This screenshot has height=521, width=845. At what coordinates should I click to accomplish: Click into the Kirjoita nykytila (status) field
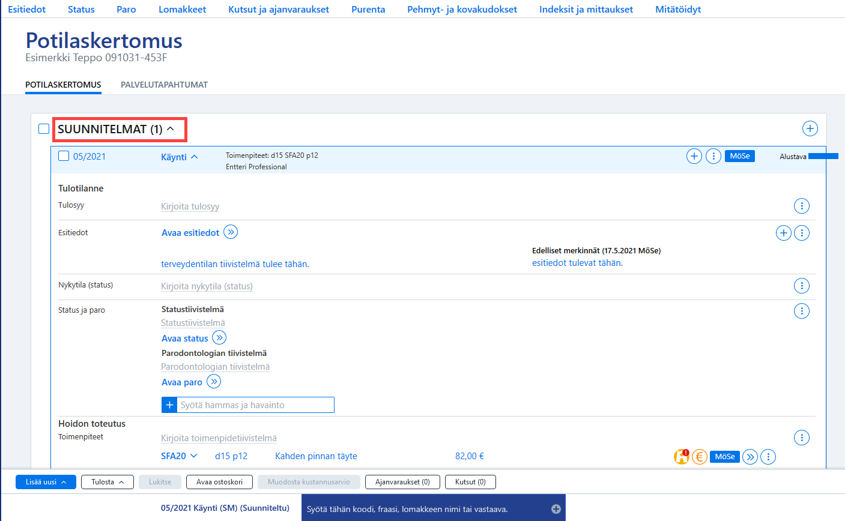pos(207,286)
